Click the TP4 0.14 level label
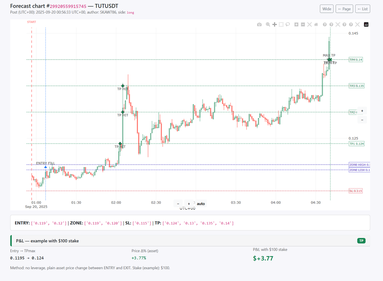Image resolution: width=383 pixels, height=281 pixels. tap(356, 60)
